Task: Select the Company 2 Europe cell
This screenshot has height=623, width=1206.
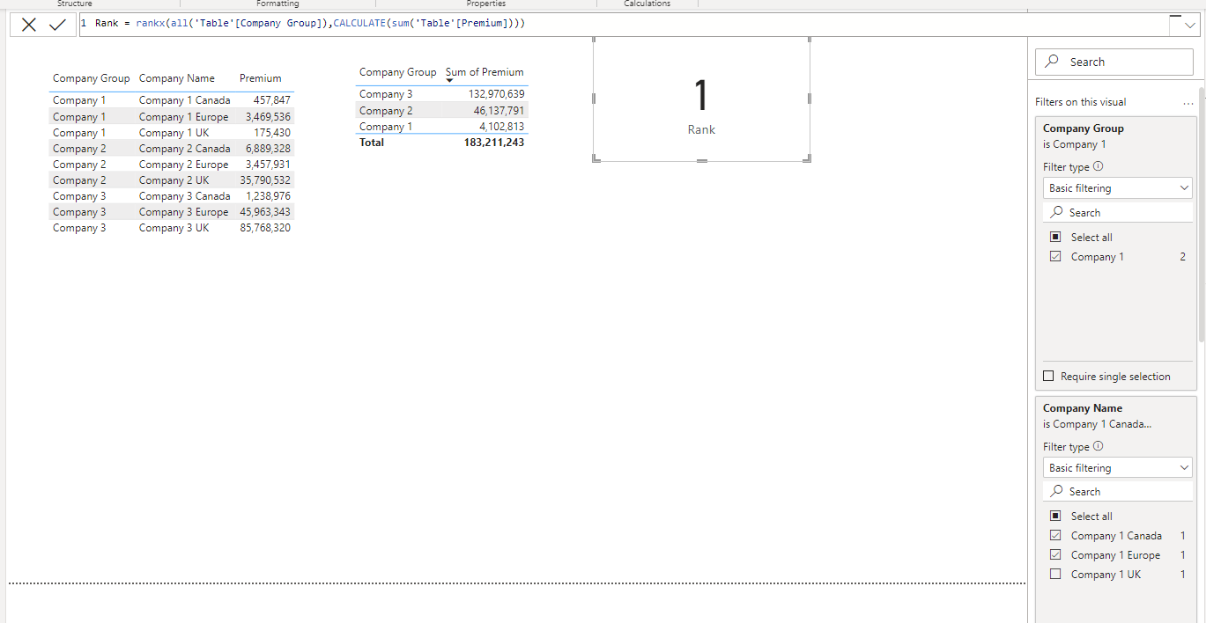Action: coord(183,165)
